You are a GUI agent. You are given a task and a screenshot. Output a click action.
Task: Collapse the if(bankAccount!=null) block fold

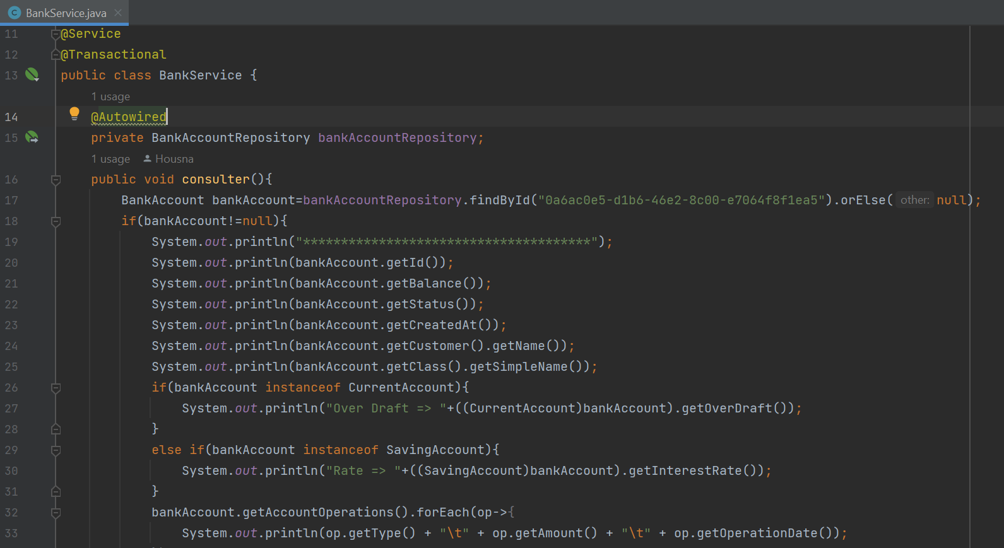(x=56, y=221)
